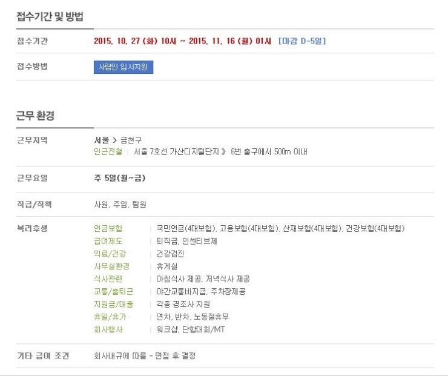
Task: Click the 식사관련 benefits category label
Action: pyautogui.click(x=108, y=279)
